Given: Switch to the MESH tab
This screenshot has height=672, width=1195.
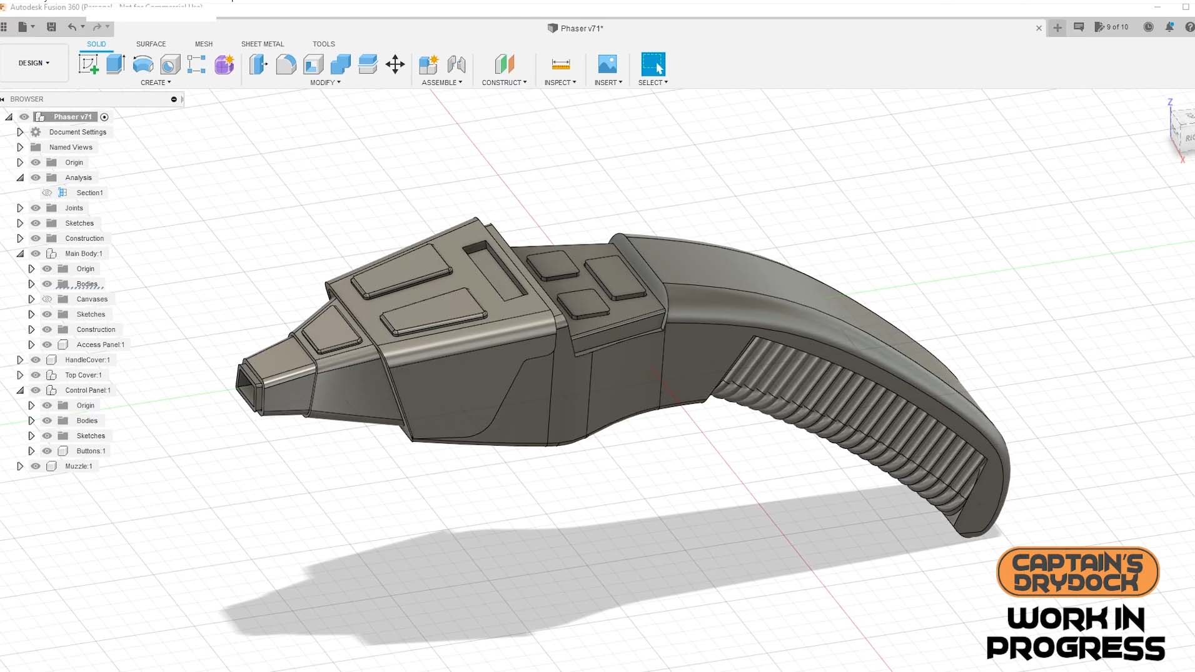Looking at the screenshot, I should point(204,44).
